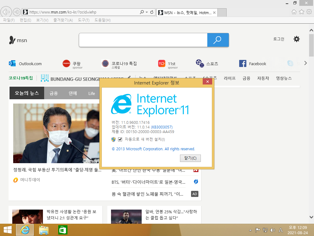Open the 도움말(H) menu
This screenshot has height=236, width=314.
[x=102, y=20]
